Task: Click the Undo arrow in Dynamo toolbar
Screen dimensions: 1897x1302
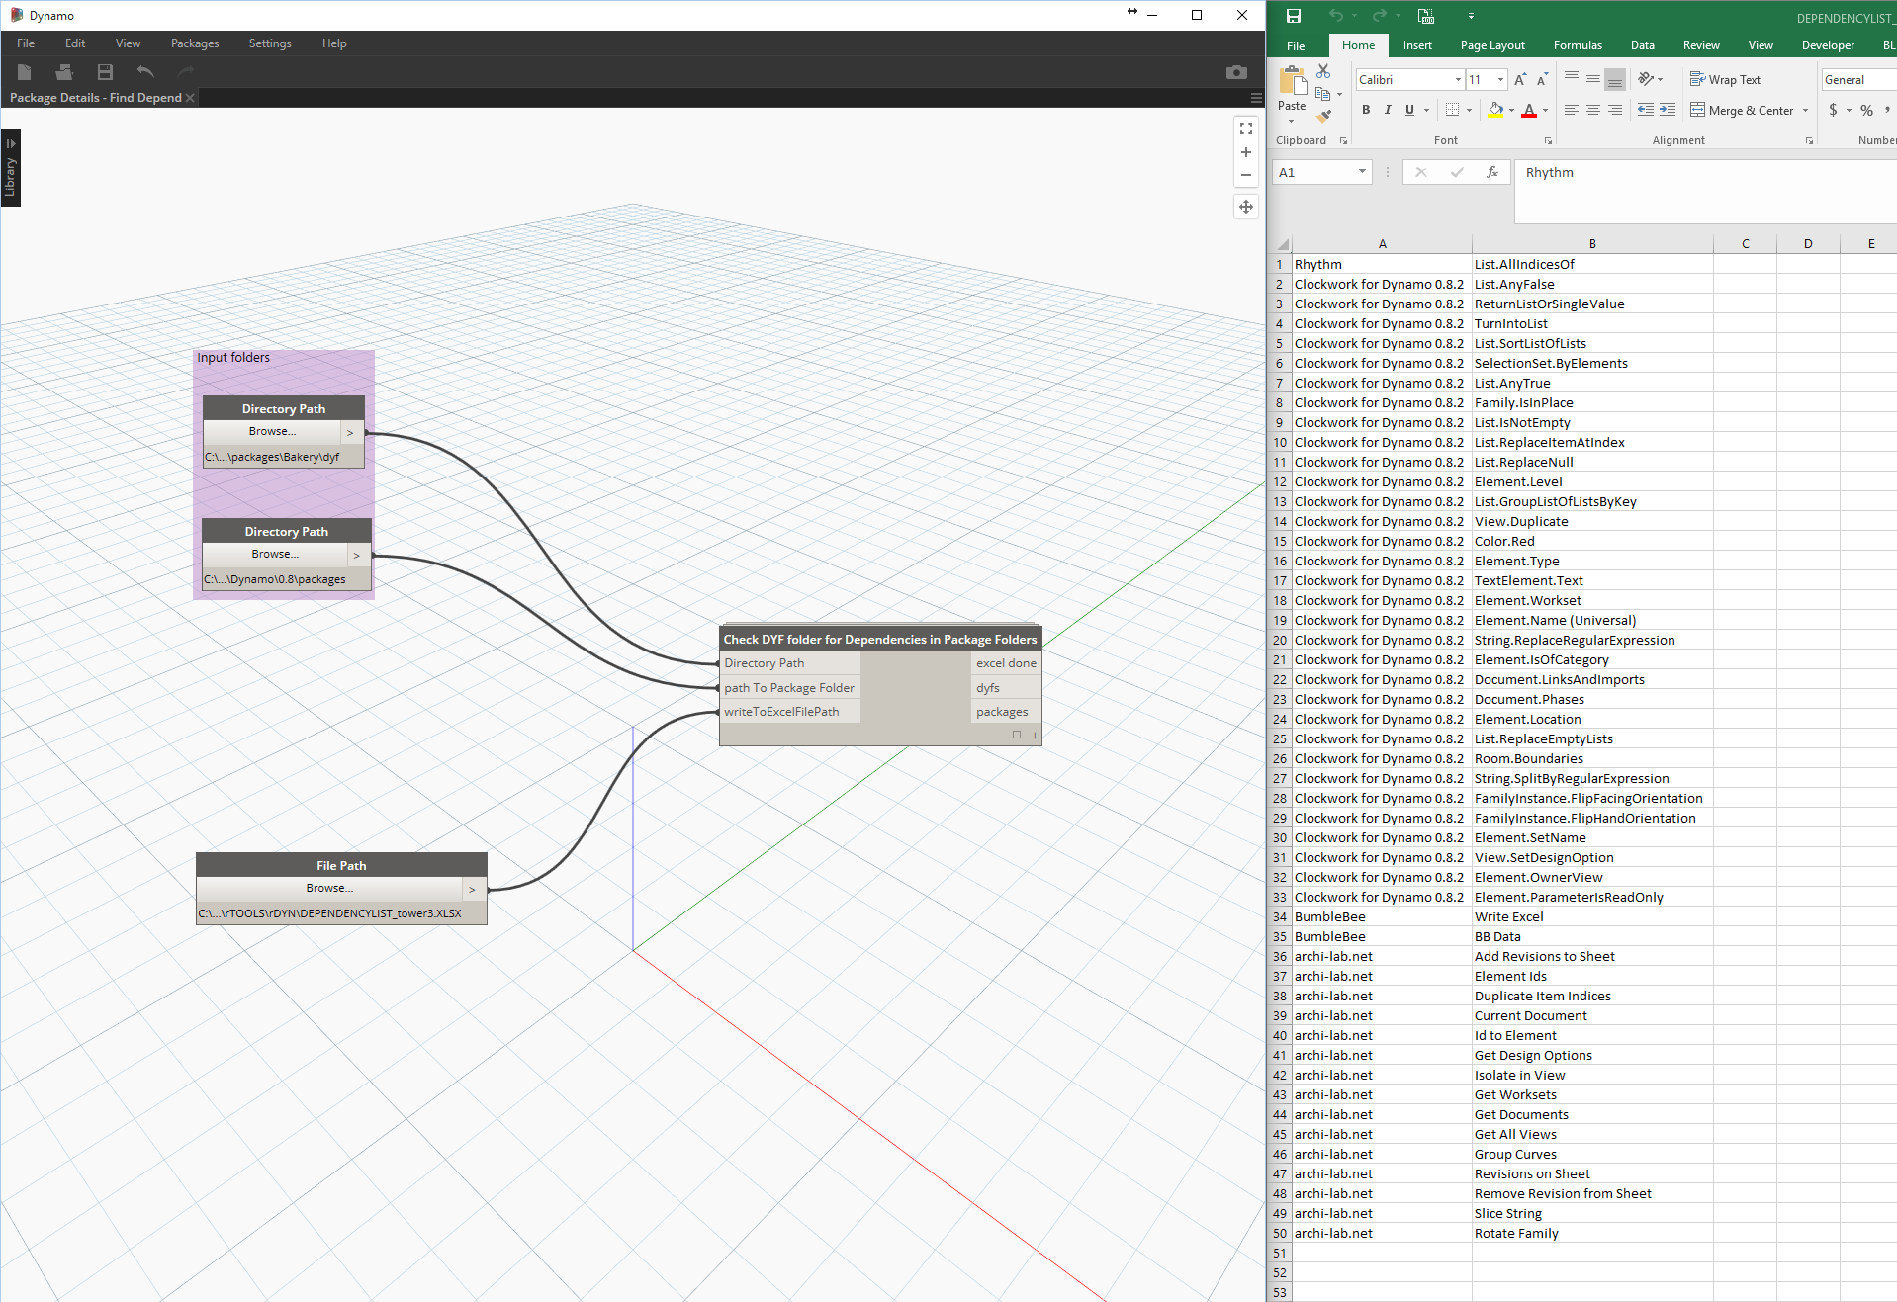Action: click(145, 71)
